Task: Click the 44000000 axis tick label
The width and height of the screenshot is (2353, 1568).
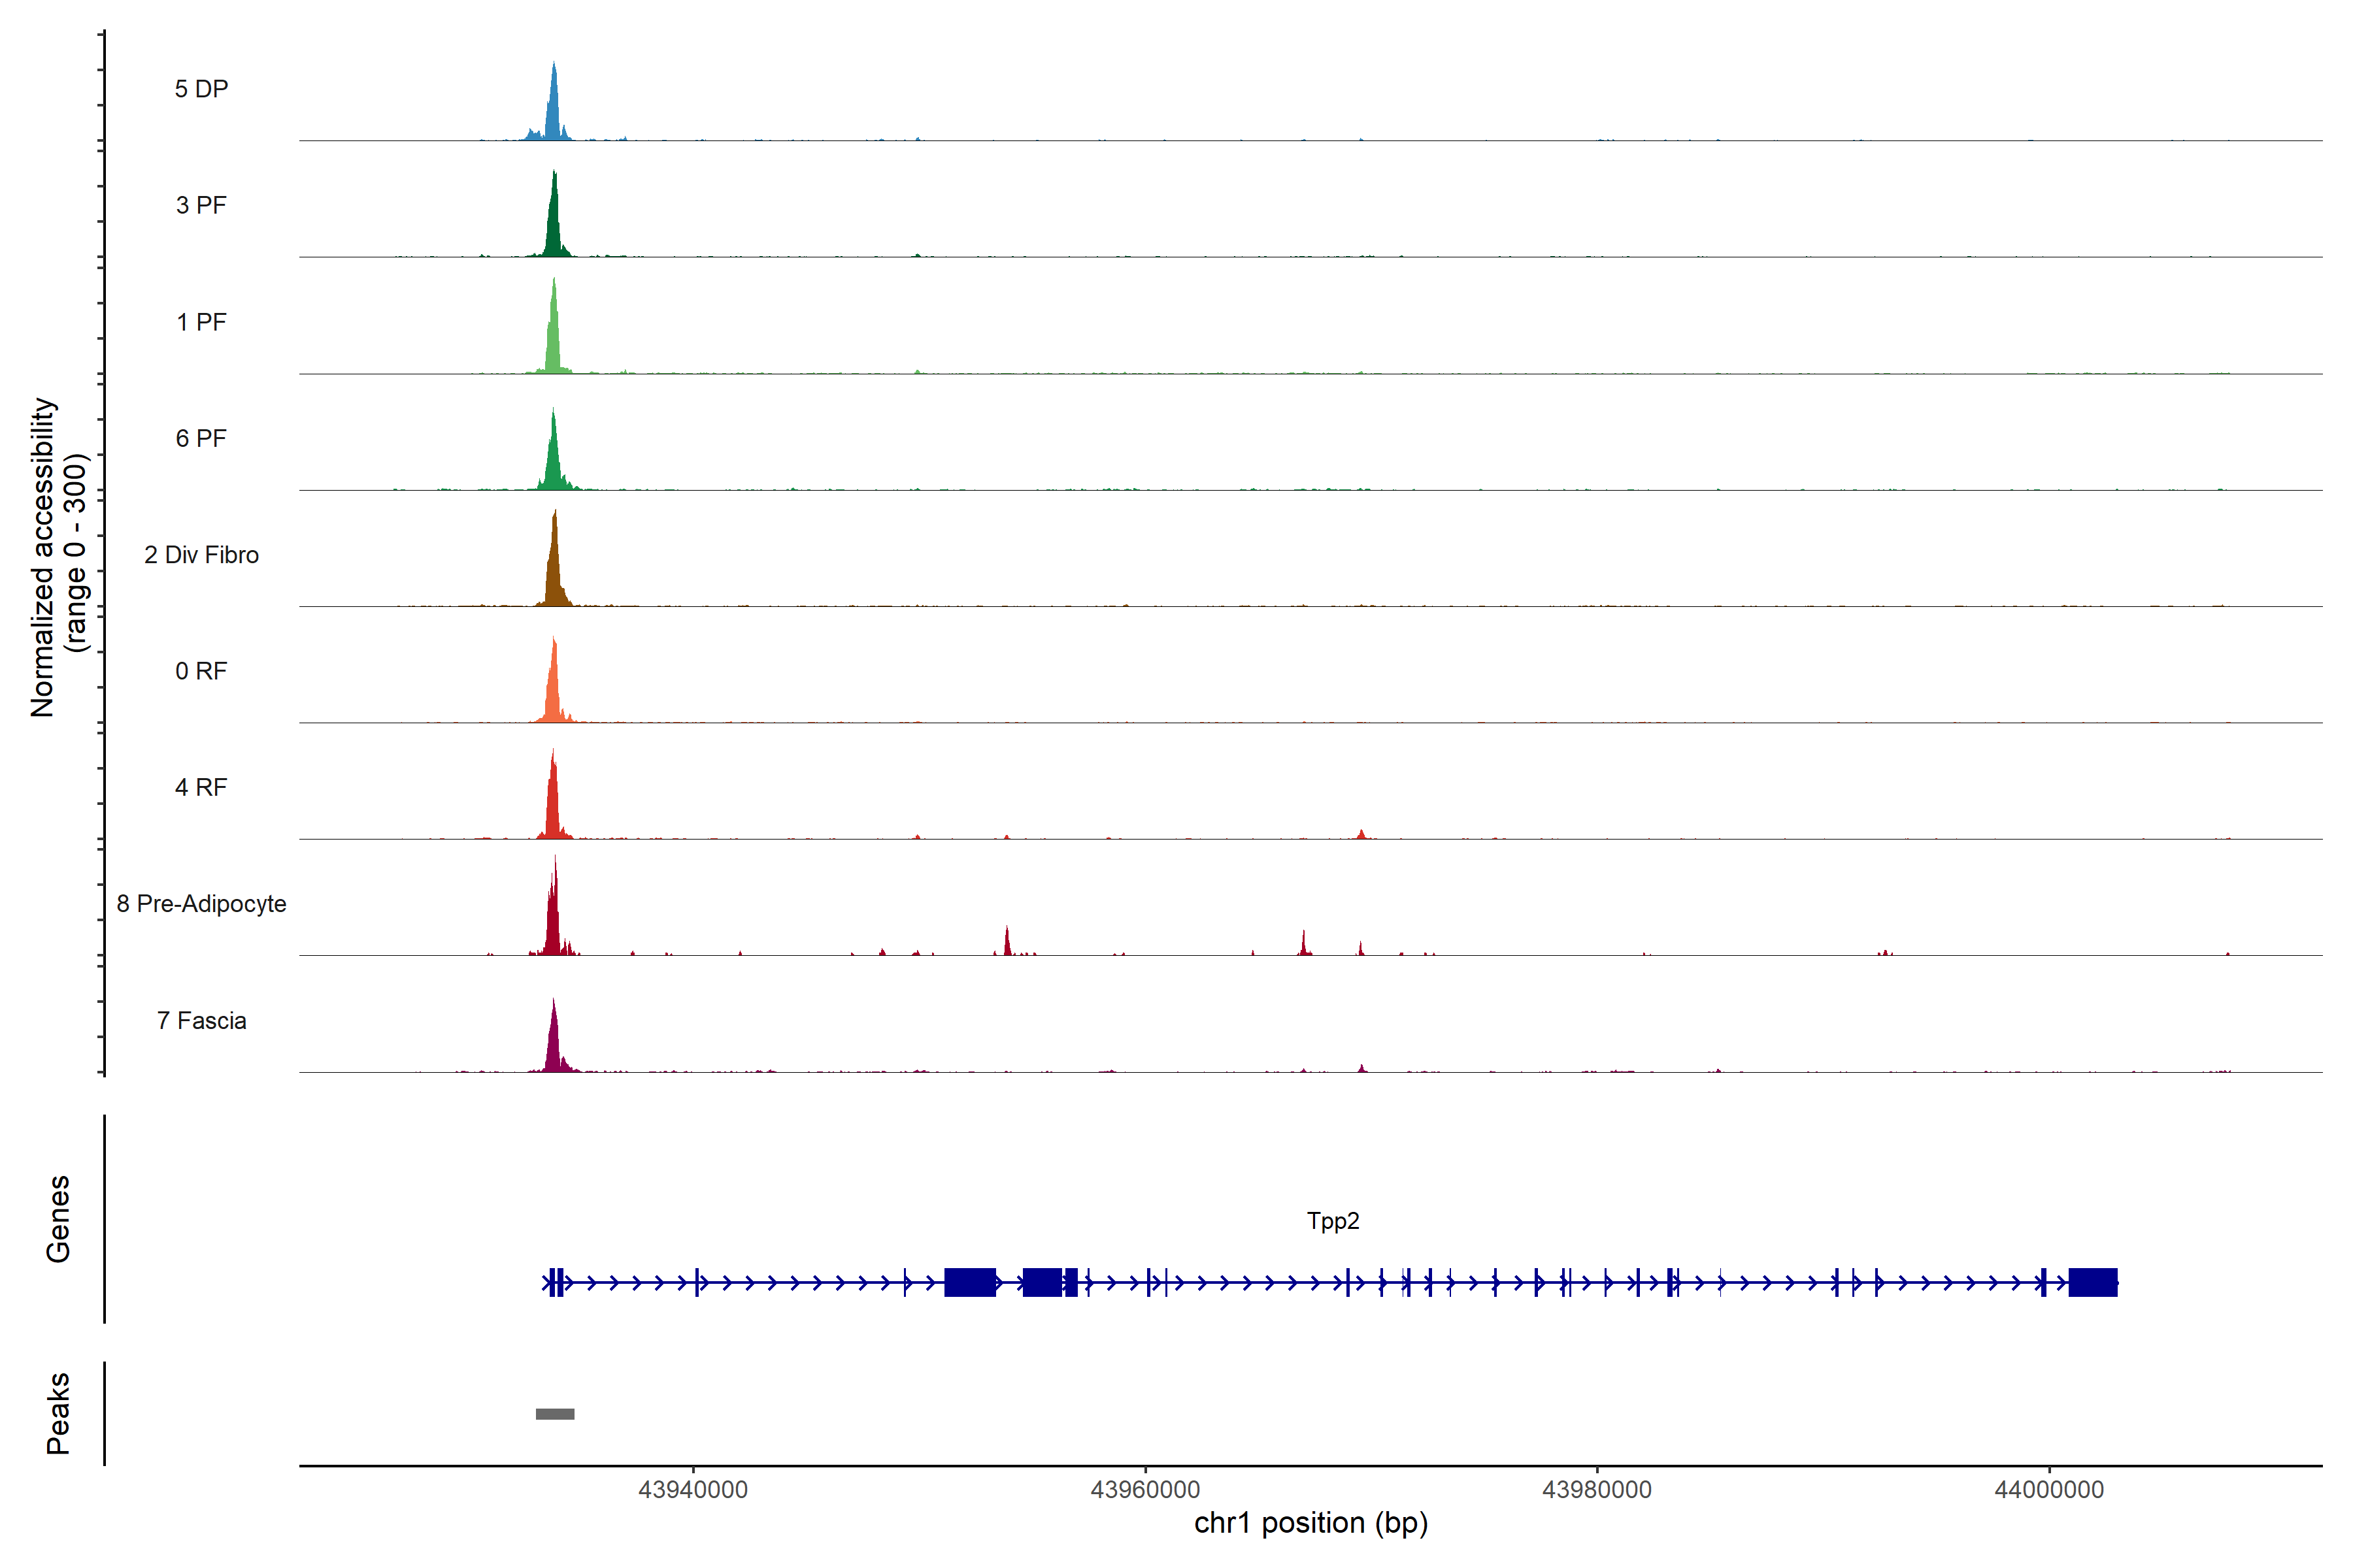Action: (x=2049, y=1489)
